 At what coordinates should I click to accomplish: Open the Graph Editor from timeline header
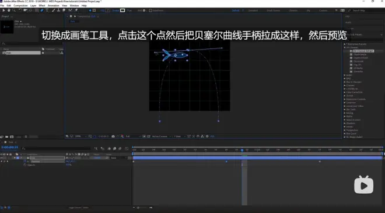(127, 149)
